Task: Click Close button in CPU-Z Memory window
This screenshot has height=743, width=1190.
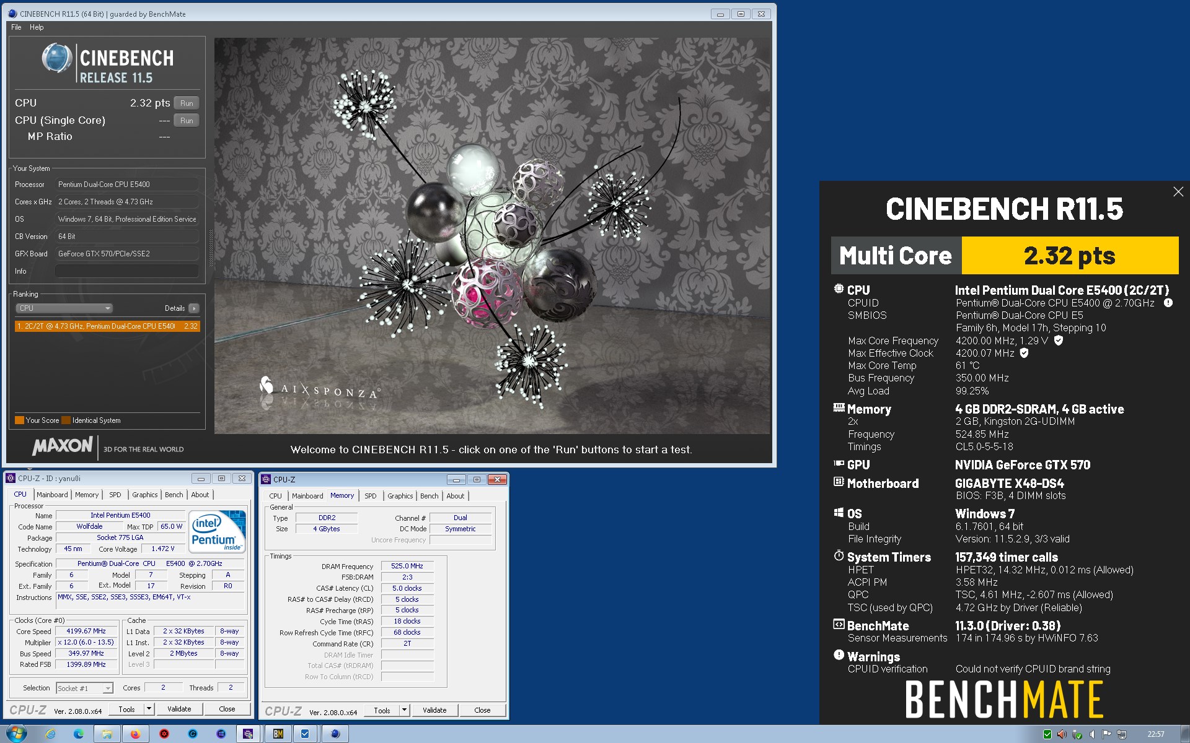Action: 482,710
